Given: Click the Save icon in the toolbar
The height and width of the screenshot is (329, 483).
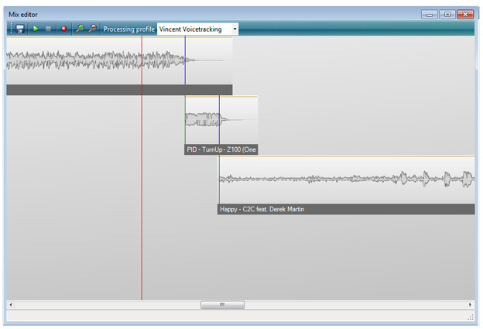Looking at the screenshot, I should pyautogui.click(x=20, y=29).
